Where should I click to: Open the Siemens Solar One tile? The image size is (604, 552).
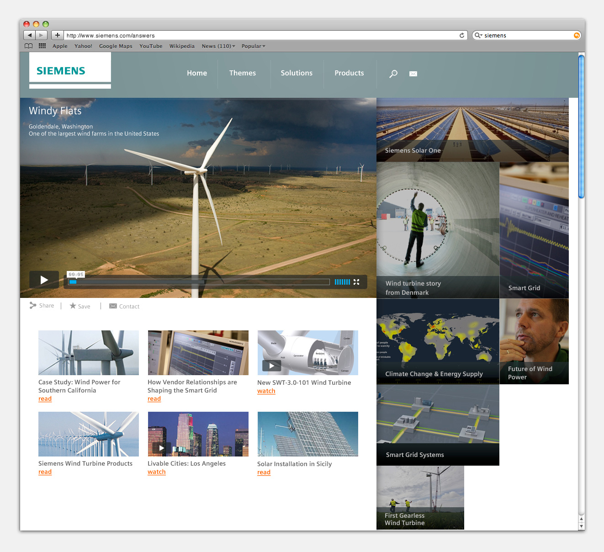[472, 130]
